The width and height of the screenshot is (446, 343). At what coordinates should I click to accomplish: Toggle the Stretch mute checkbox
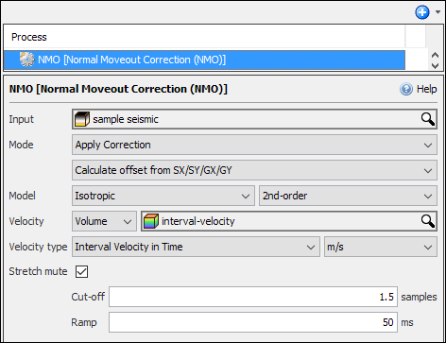click(81, 271)
